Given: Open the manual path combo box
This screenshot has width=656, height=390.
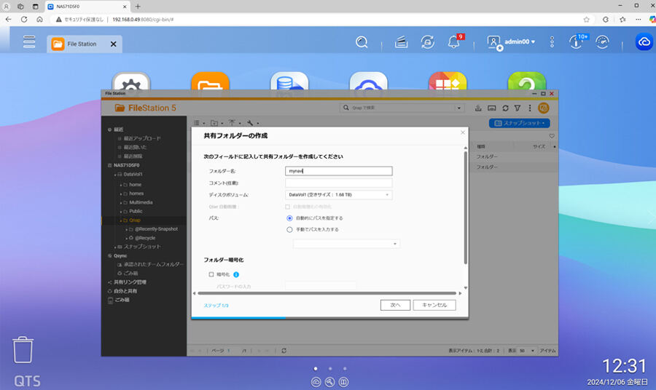Looking at the screenshot, I should click(x=346, y=244).
